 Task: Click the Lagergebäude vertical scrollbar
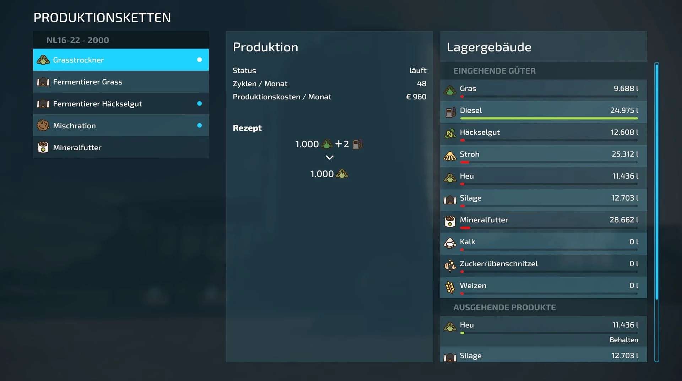point(657,212)
